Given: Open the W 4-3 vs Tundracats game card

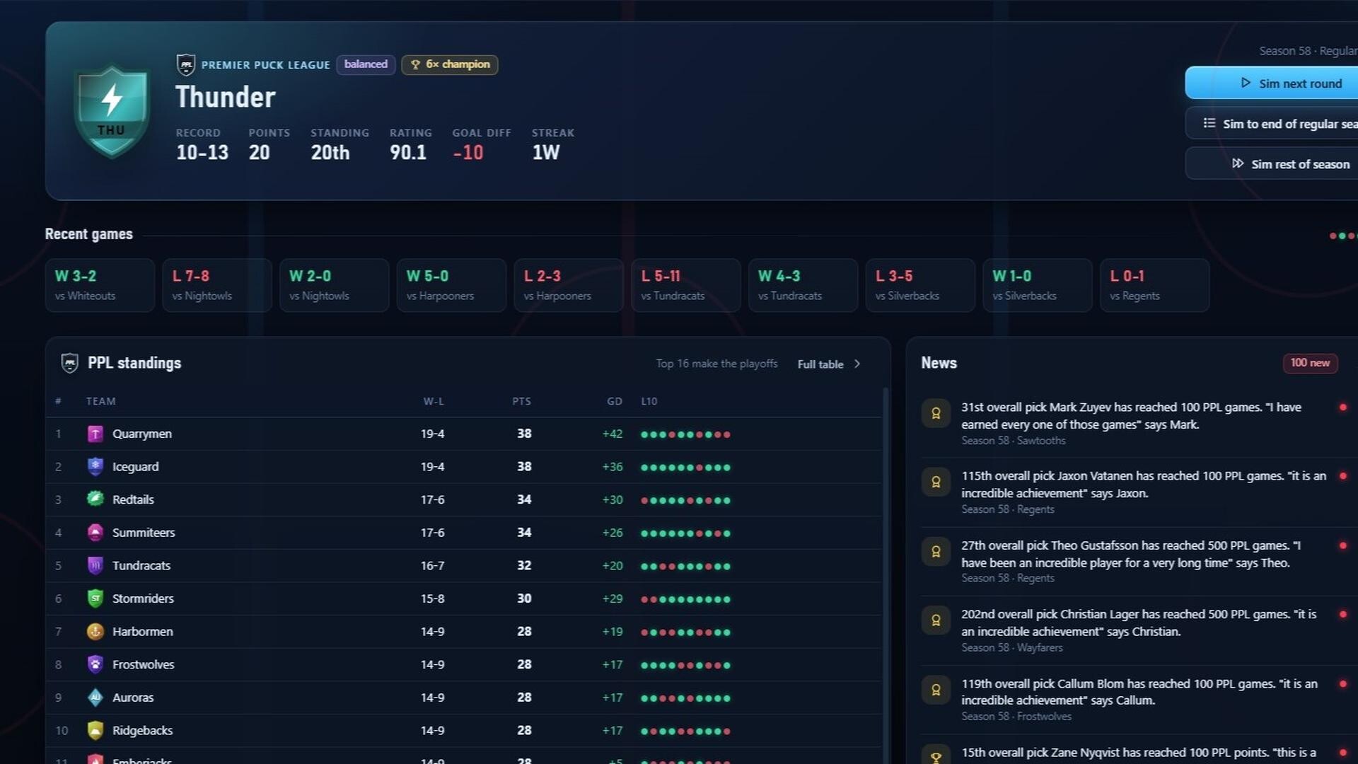Looking at the screenshot, I should tap(803, 285).
